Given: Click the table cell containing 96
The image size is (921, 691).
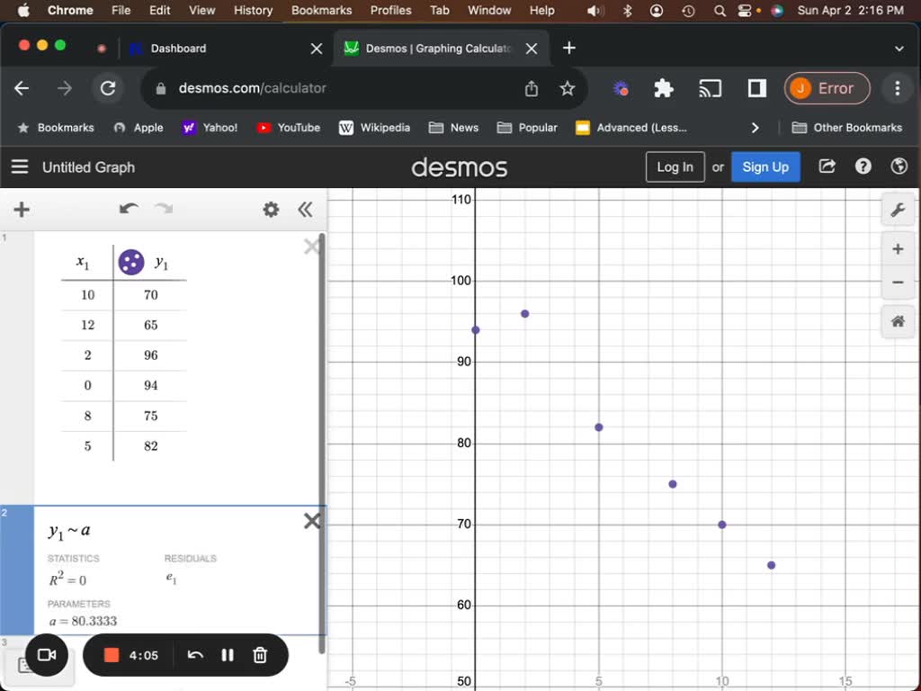Looking at the screenshot, I should pos(150,355).
